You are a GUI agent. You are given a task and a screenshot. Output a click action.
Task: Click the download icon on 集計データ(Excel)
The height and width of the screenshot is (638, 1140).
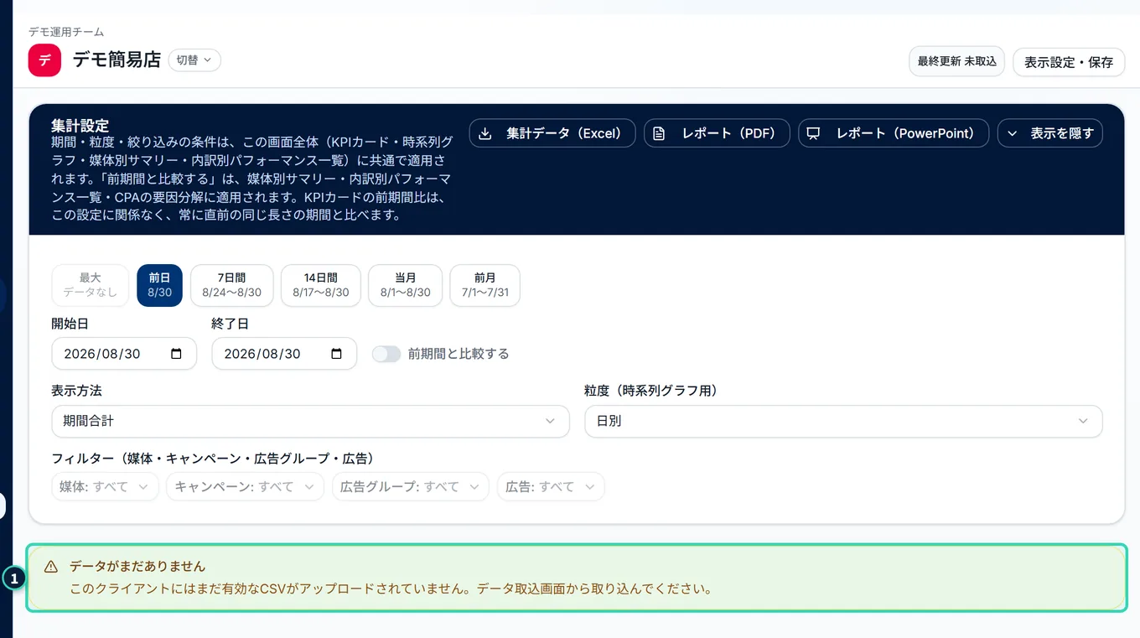484,133
